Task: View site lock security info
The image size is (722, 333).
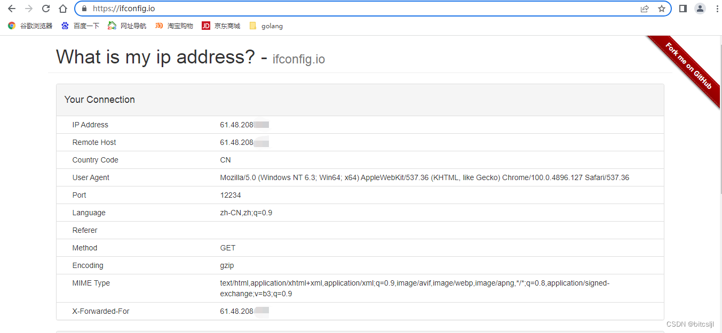Action: [x=84, y=9]
